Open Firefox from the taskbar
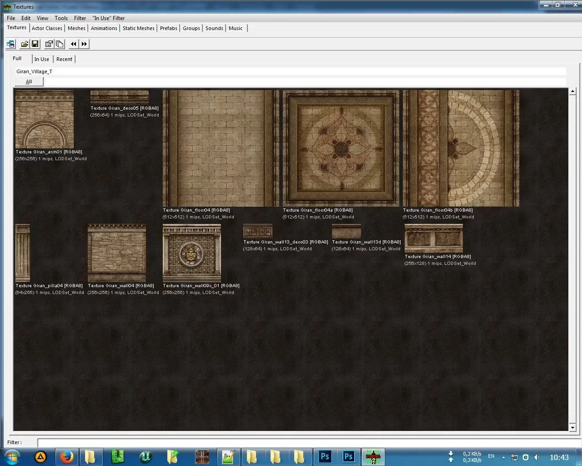Screen dimensions: 582x466 coord(66,457)
